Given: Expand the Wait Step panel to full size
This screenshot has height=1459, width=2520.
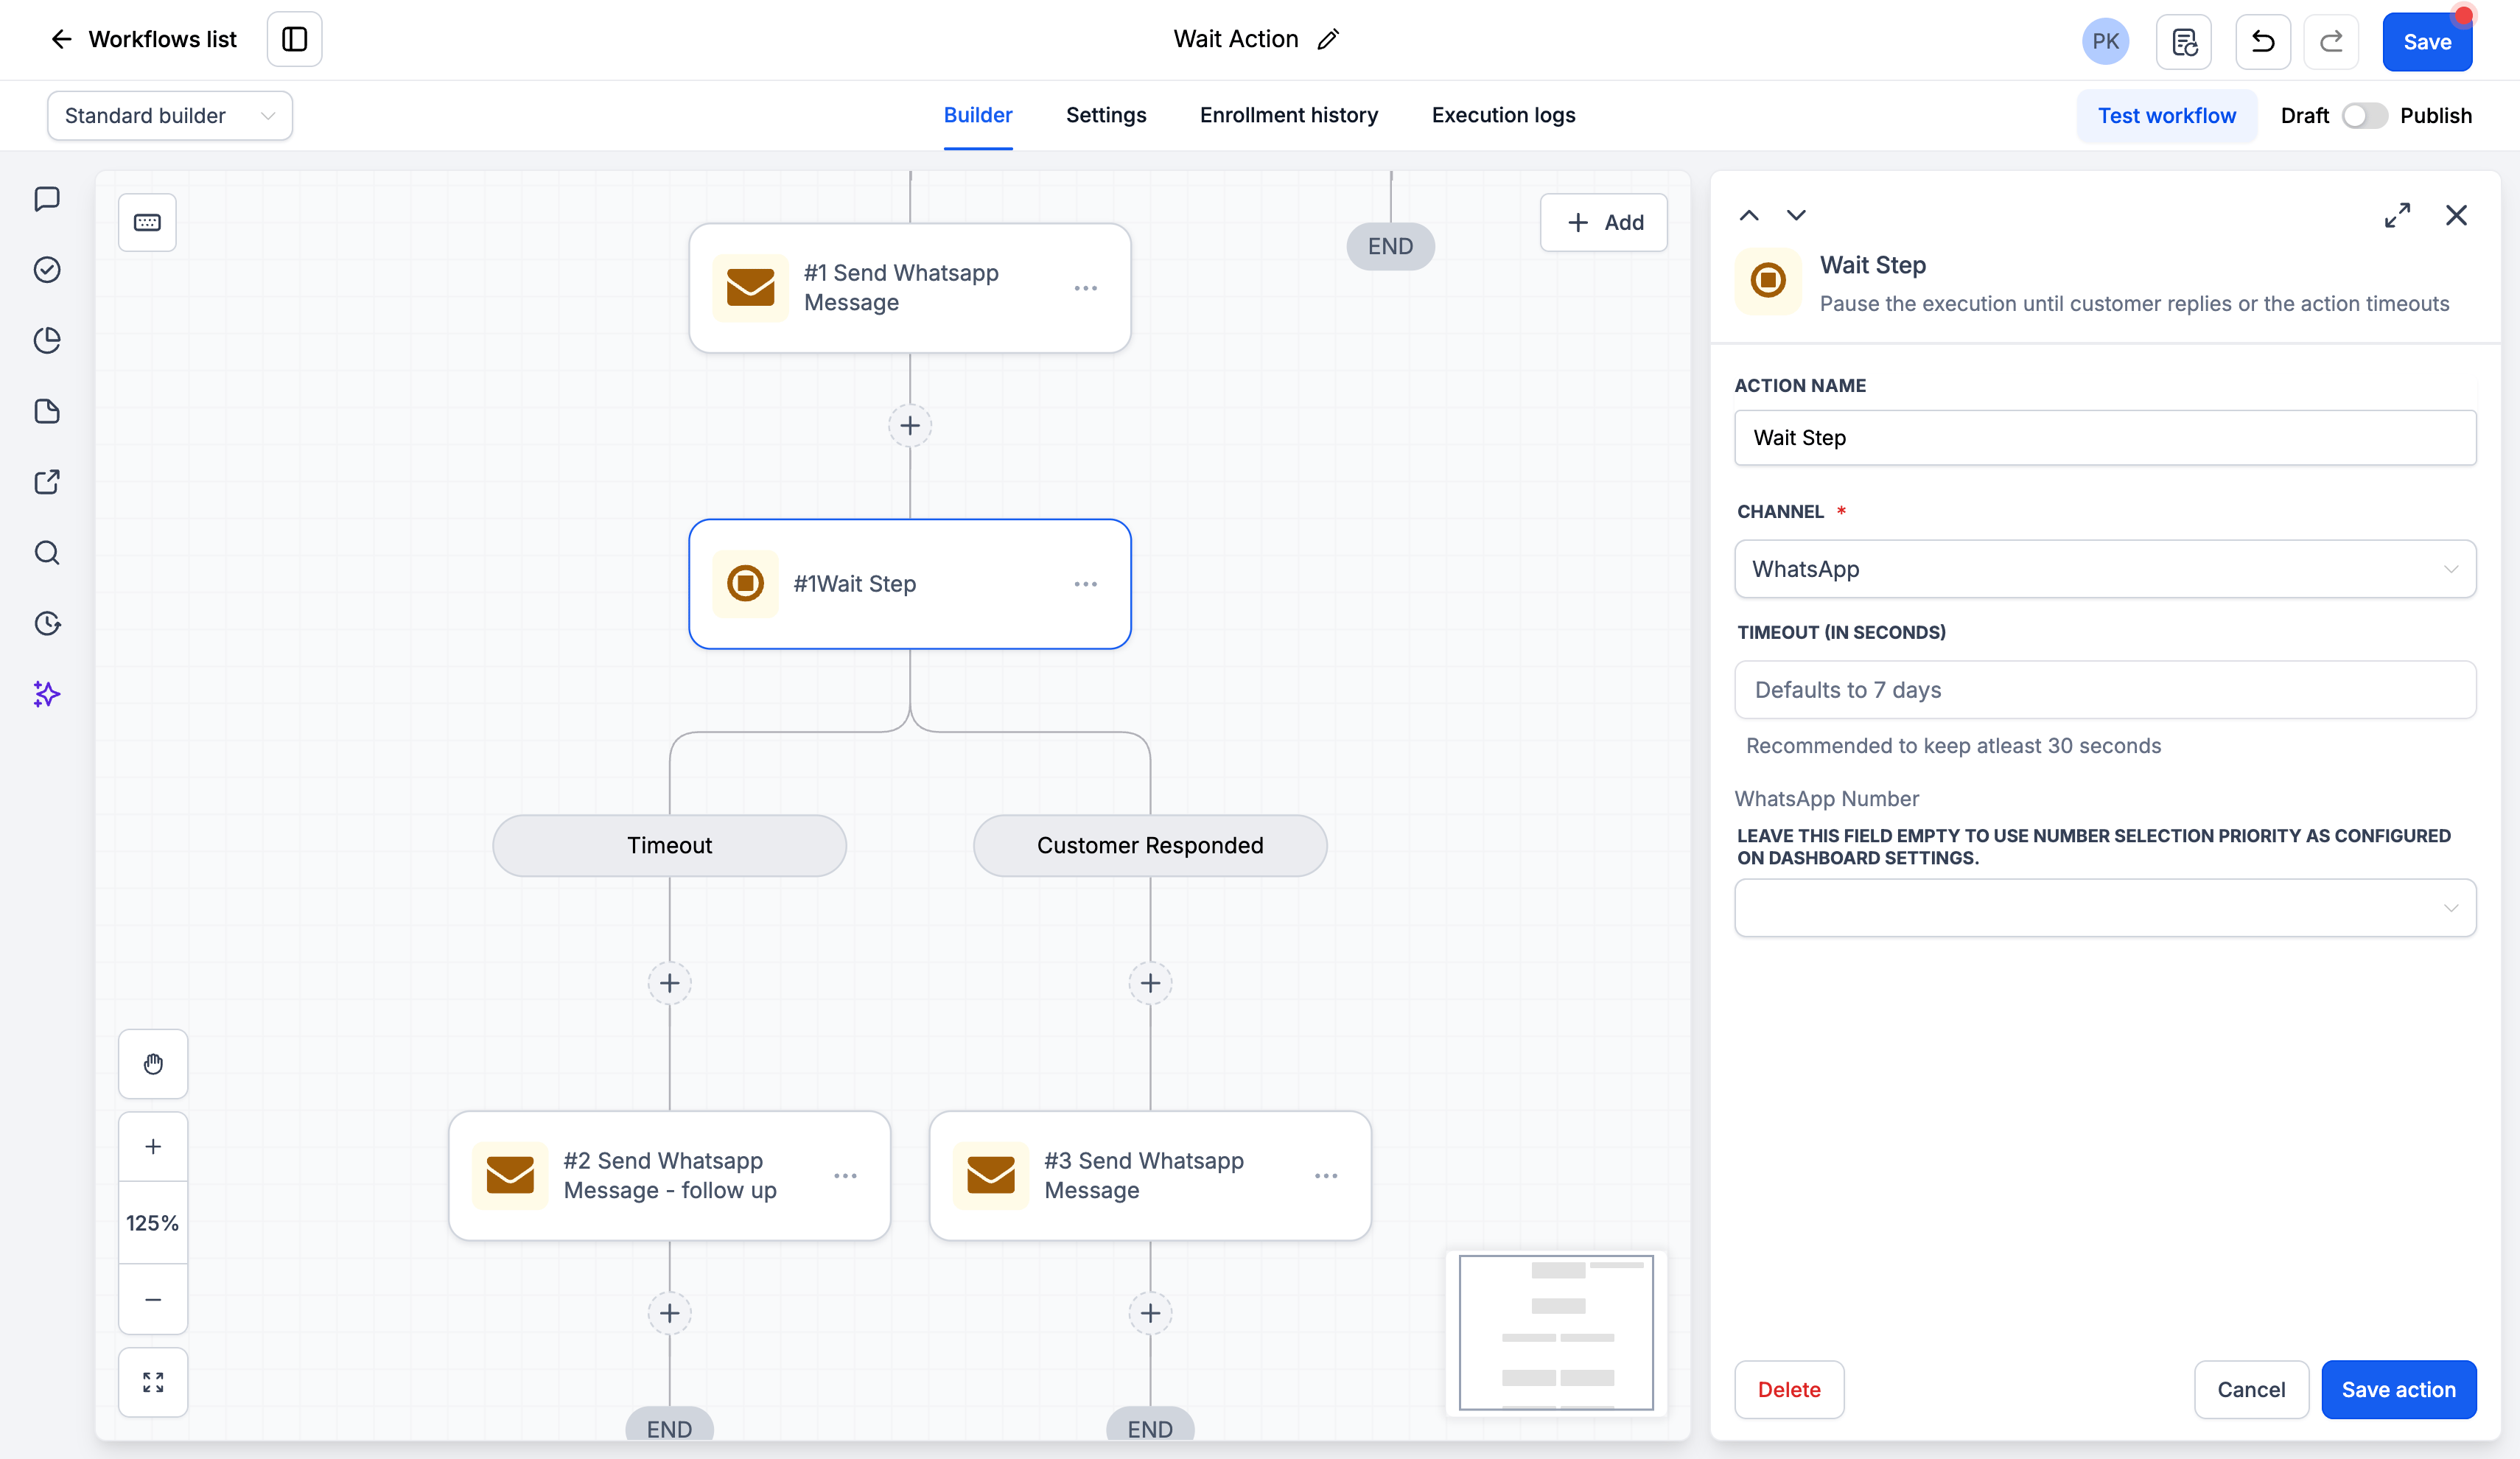Looking at the screenshot, I should click(2397, 215).
